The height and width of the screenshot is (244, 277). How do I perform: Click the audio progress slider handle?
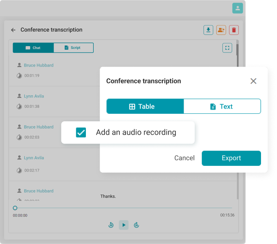pyautogui.click(x=15, y=208)
